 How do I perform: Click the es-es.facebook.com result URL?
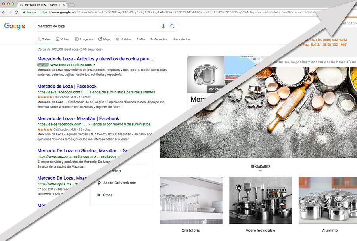pyautogui.click(x=94, y=124)
